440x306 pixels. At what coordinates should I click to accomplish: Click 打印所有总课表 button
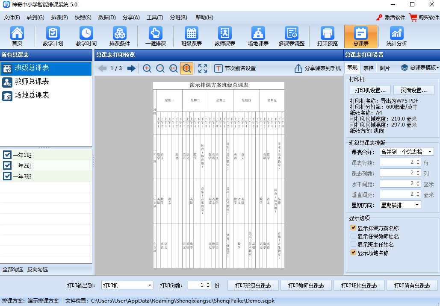(x=412, y=285)
